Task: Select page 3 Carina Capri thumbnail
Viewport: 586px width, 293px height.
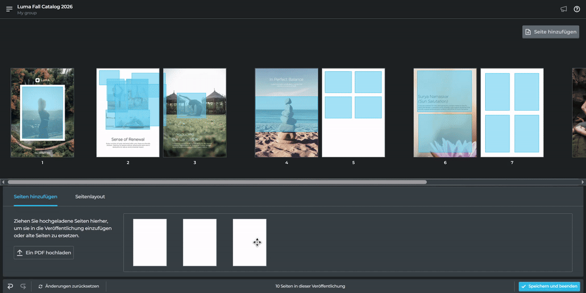Action: pyautogui.click(x=195, y=112)
